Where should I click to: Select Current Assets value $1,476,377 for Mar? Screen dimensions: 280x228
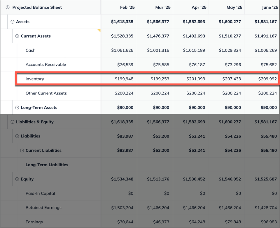coord(158,36)
